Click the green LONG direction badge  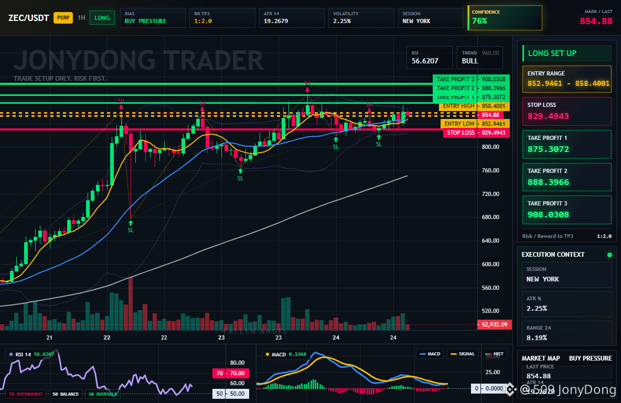102,18
